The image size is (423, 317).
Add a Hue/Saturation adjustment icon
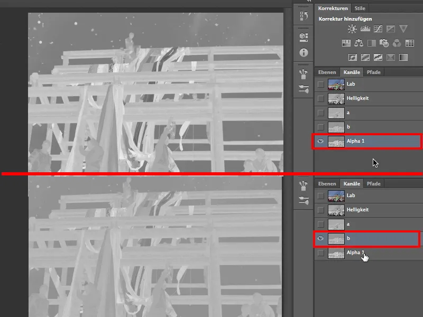pyautogui.click(x=346, y=43)
